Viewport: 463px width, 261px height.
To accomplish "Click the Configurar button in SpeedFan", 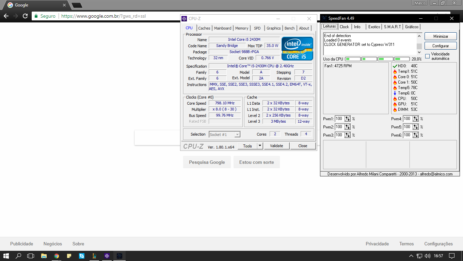I will [441, 46].
